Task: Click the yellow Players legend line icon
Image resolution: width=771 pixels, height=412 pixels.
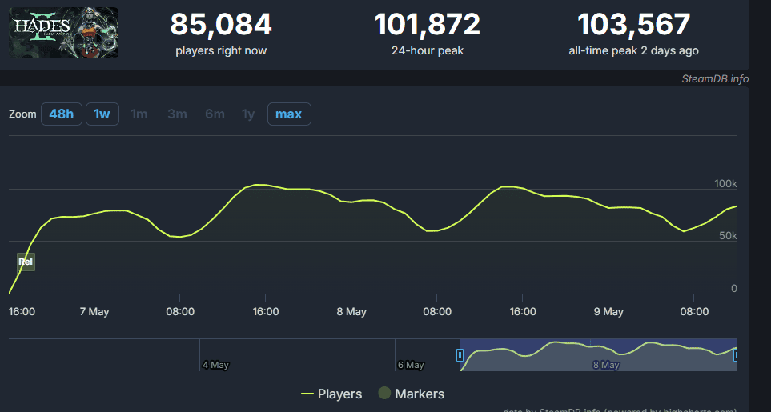Action: click(x=307, y=394)
